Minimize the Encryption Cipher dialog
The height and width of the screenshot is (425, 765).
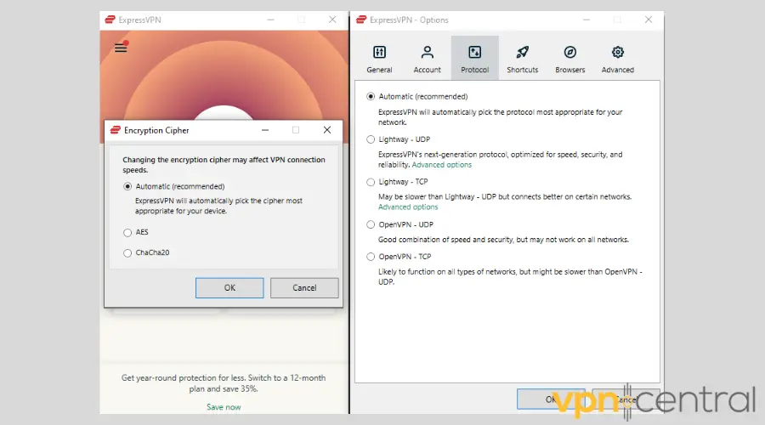265,130
